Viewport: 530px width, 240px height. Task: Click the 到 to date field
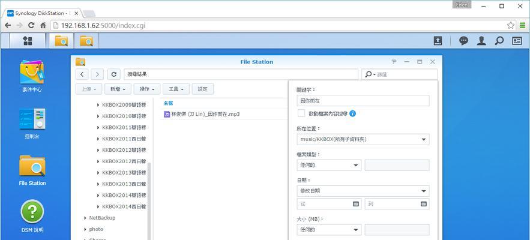[397, 204]
